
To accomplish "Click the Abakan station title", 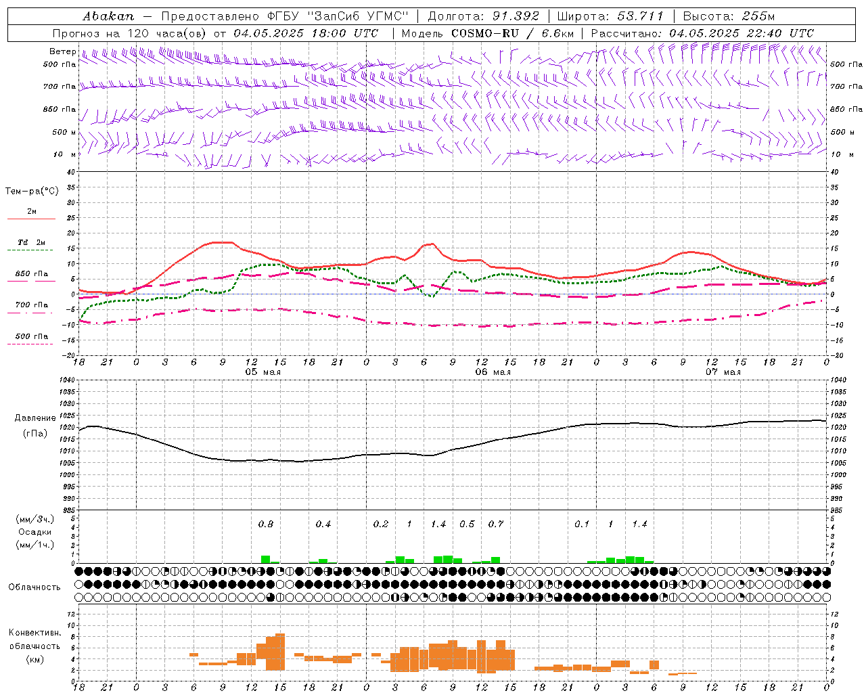I will [x=109, y=16].
